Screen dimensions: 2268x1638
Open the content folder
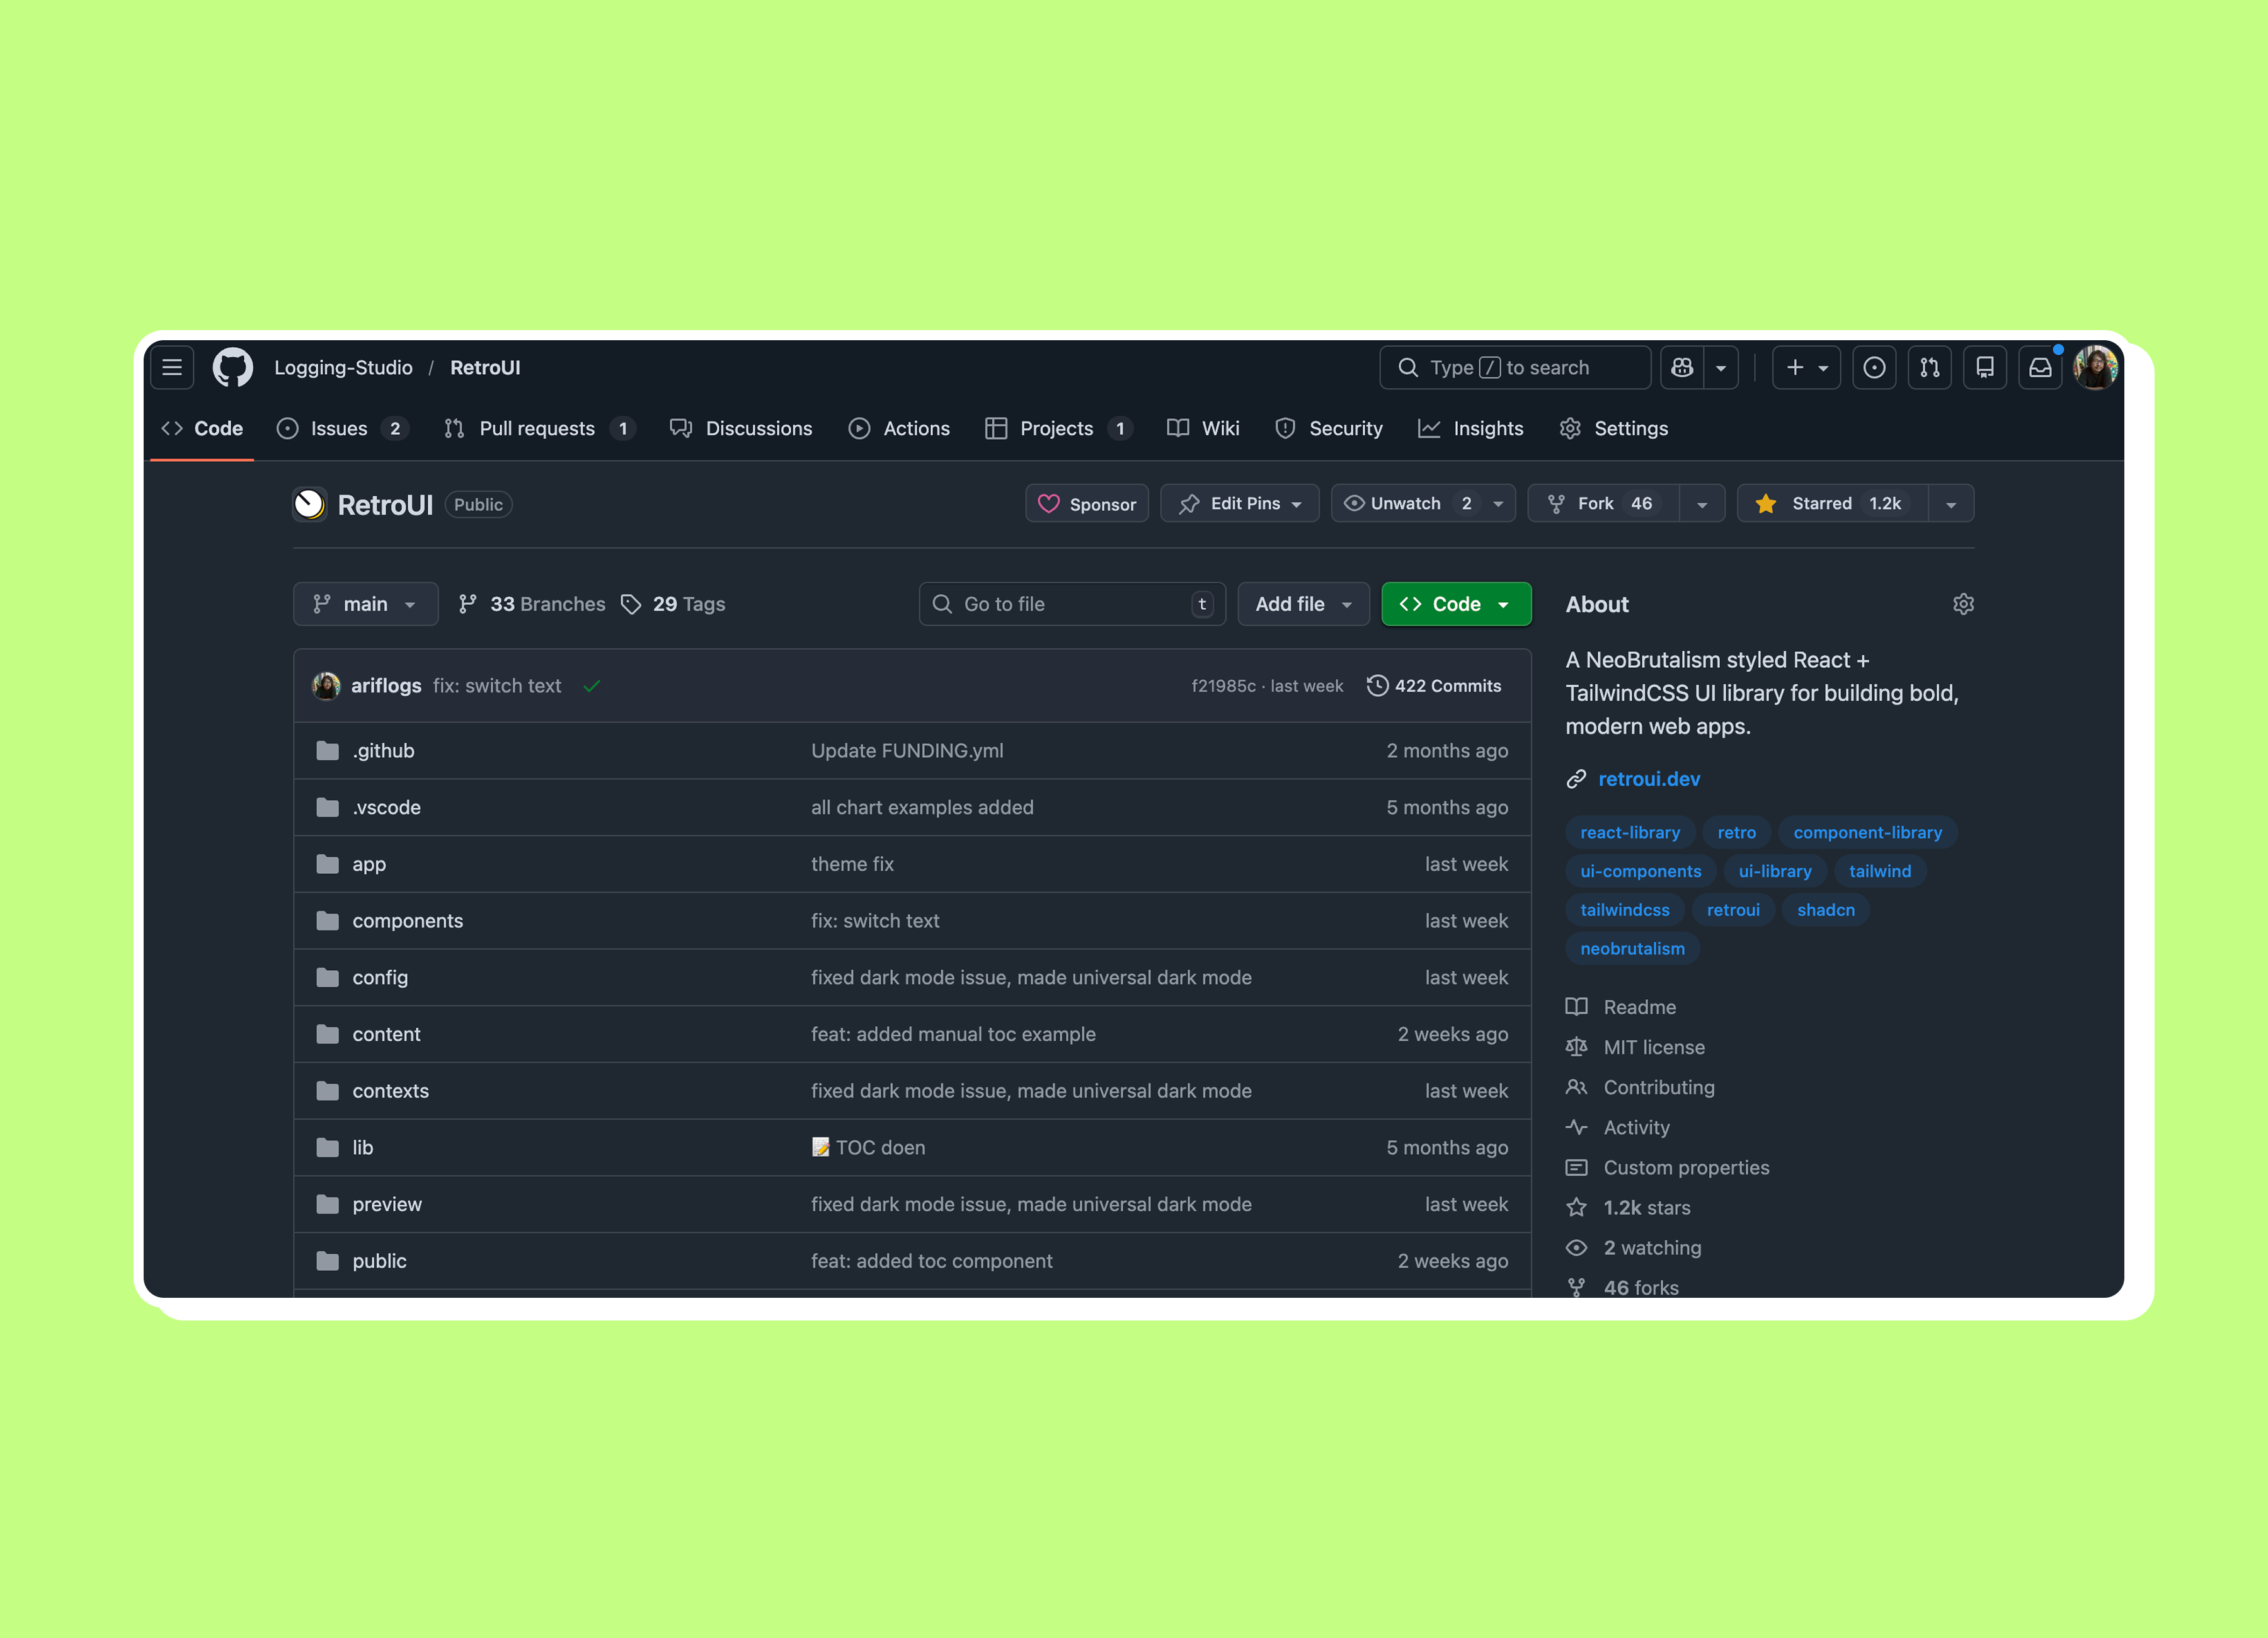point(386,1034)
